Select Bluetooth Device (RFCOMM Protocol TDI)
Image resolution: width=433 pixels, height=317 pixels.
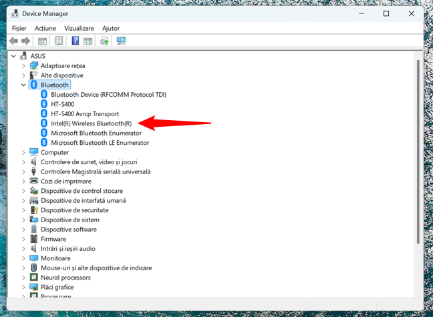[x=108, y=95]
